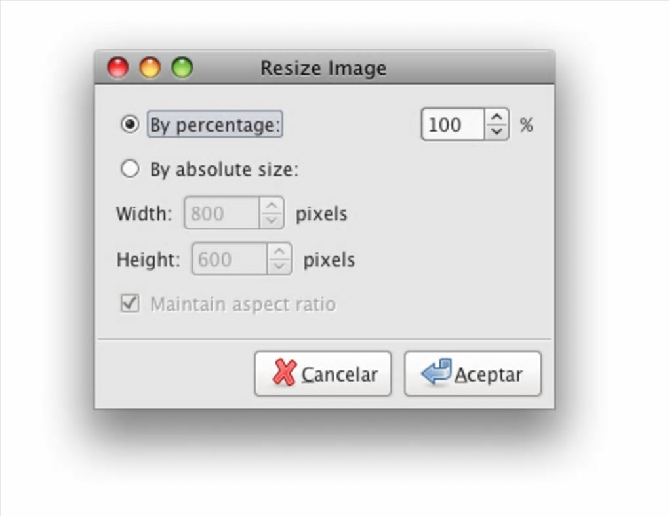Image resolution: width=669 pixels, height=516 pixels.
Task: Click the percentage field showing 100
Action: pos(453,125)
